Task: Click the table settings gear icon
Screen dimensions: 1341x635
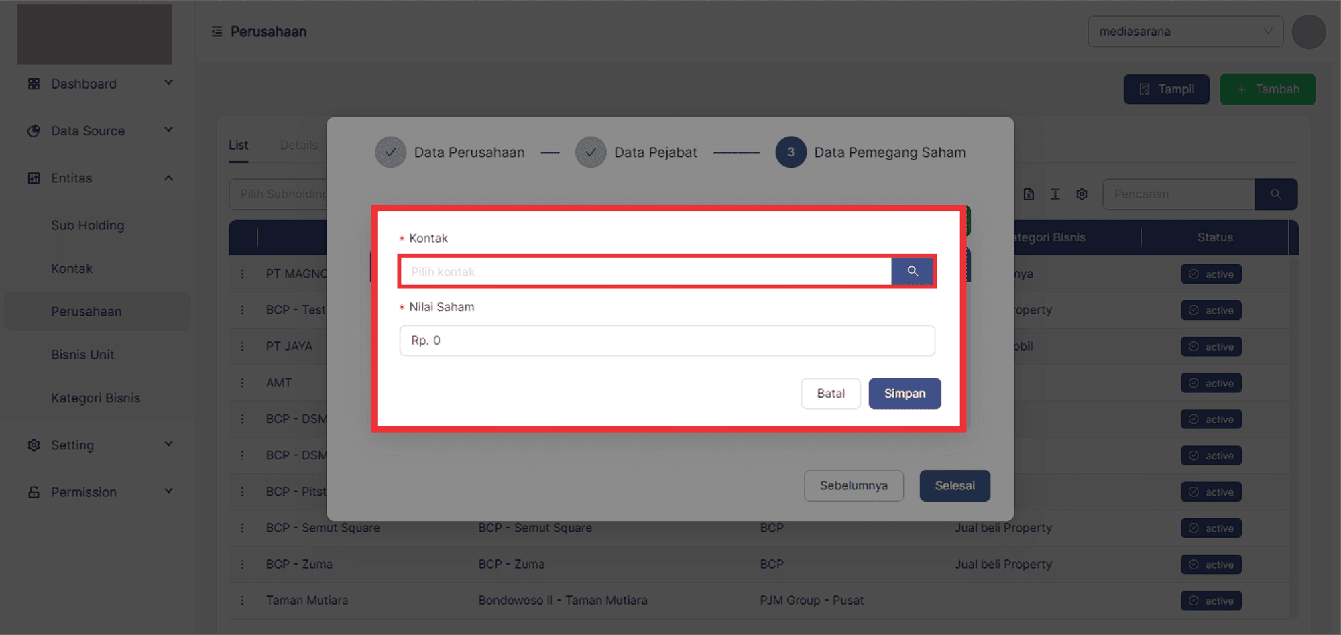Action: (x=1082, y=194)
